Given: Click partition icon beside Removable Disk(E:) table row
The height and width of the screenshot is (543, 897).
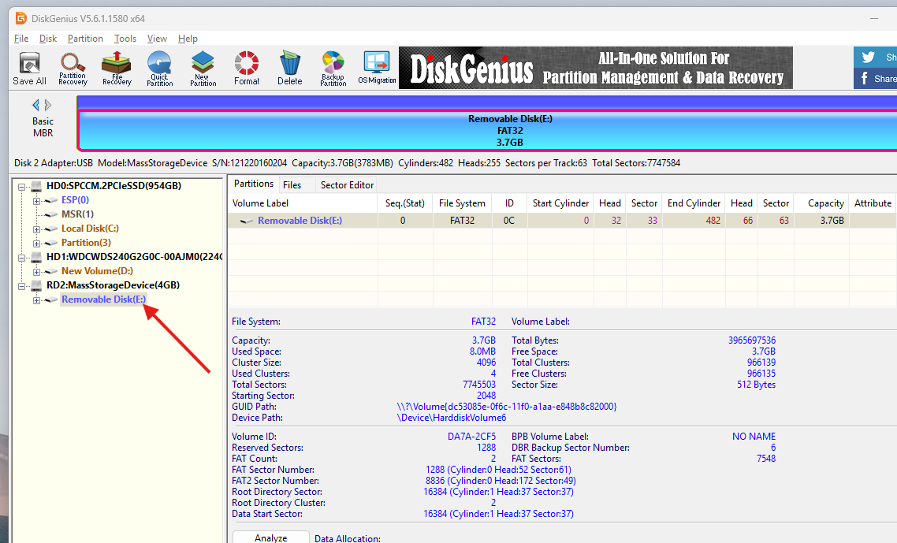Looking at the screenshot, I should (x=247, y=221).
